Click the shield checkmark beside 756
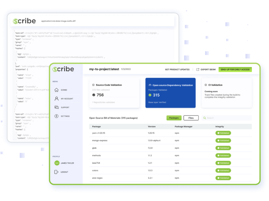The height and width of the screenshot is (201, 269). click(94, 95)
